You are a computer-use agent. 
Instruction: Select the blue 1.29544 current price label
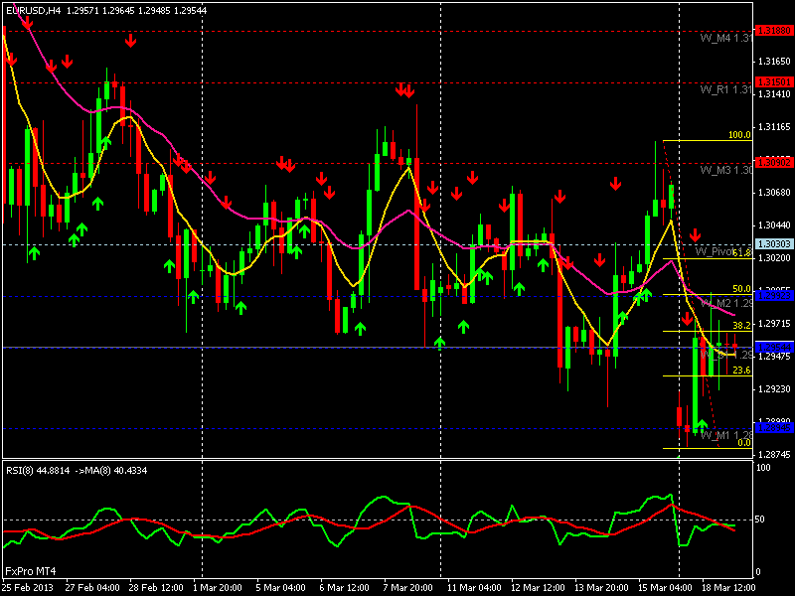click(x=774, y=348)
